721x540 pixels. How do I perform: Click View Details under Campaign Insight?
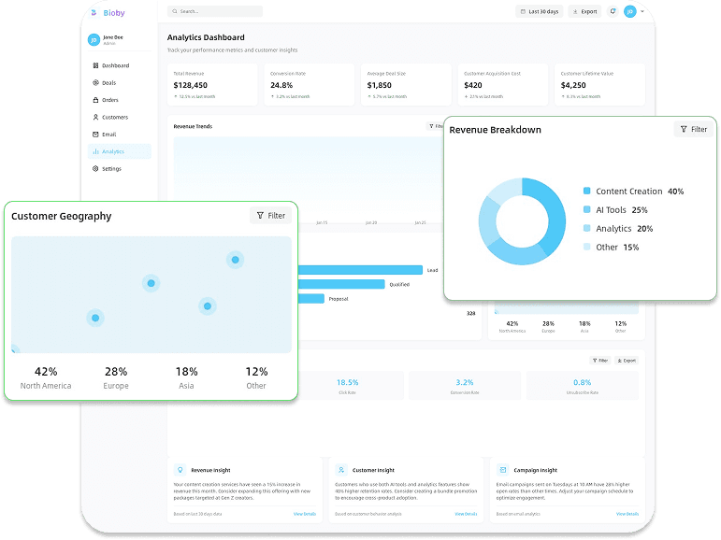(627, 514)
